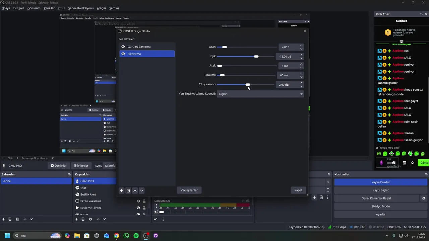Open Araçlar menu
The width and height of the screenshot is (429, 241).
(102, 8)
